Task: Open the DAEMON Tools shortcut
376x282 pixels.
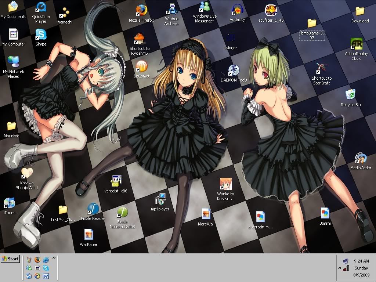Action: point(234,70)
